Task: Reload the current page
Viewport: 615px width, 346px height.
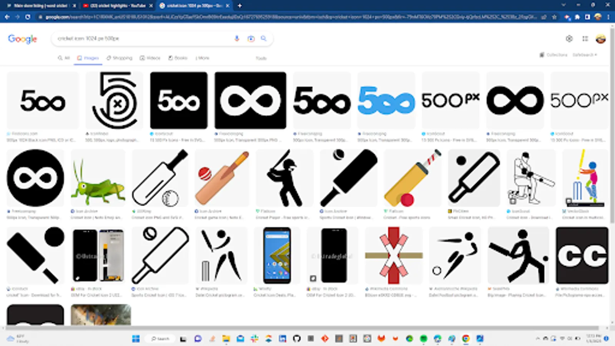Action: pyautogui.click(x=28, y=17)
